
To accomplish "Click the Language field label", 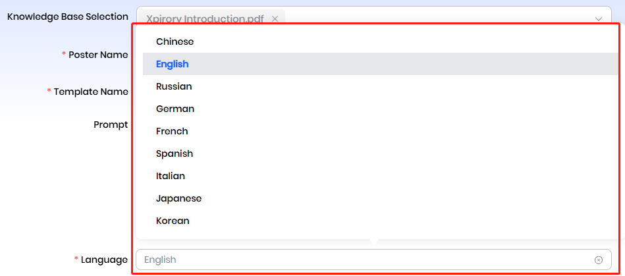I will 104,260.
